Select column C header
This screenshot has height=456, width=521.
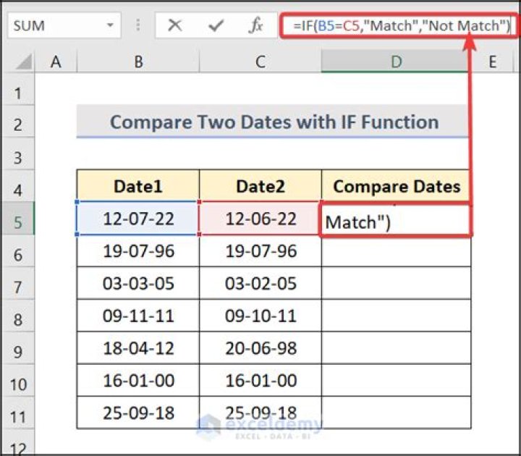point(260,63)
